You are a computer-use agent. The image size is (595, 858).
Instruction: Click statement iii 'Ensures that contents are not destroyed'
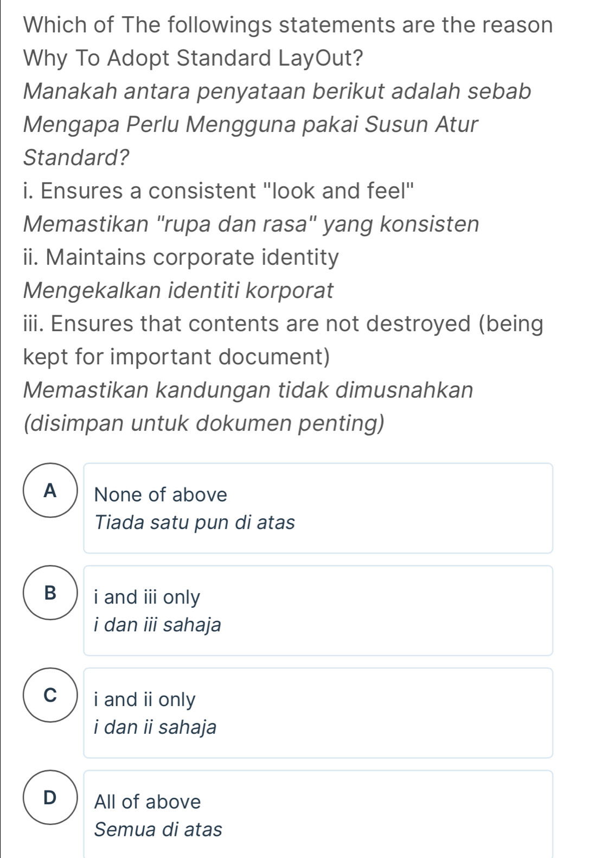(283, 324)
